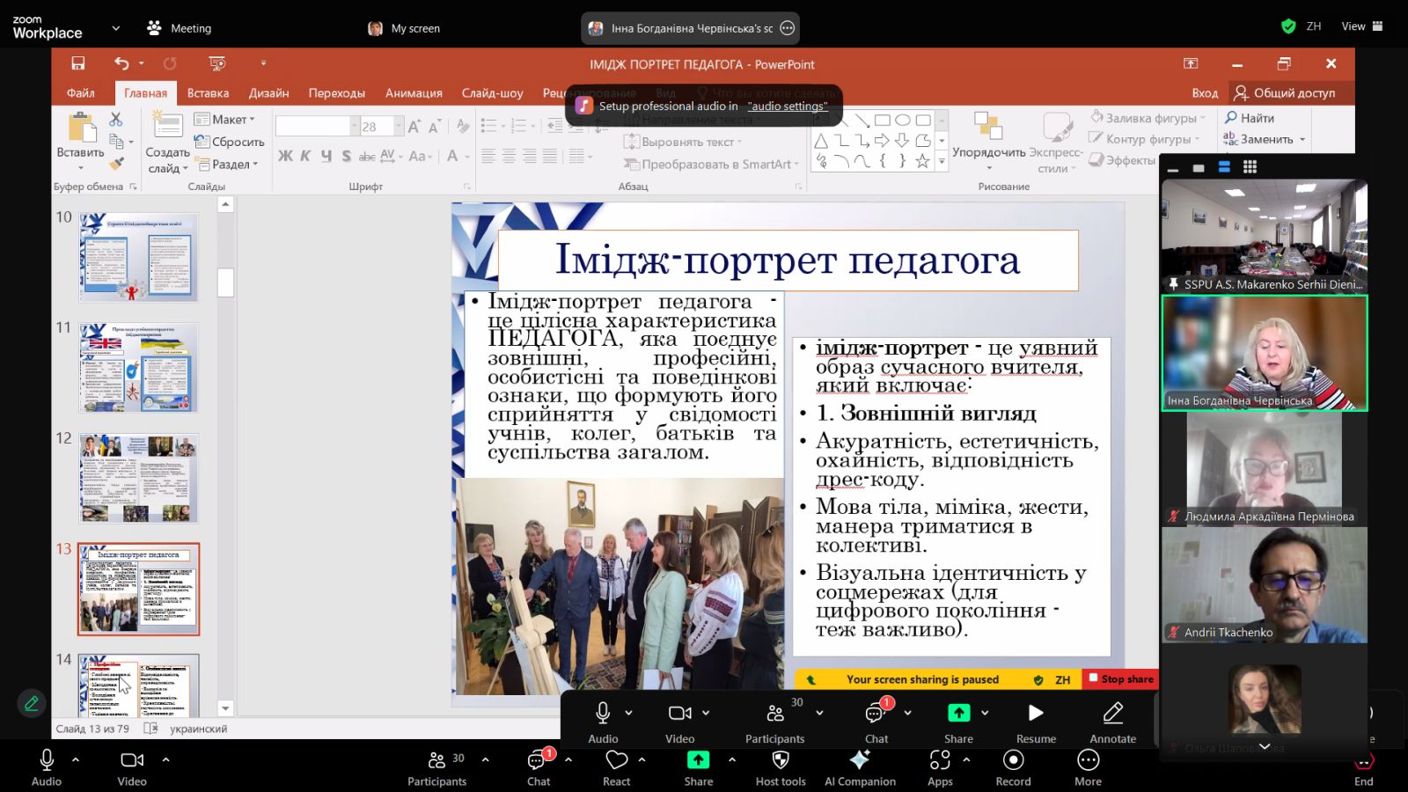Viewport: 1408px width, 792px height.
Task: Click Share green arrow in bottom Zoom bar
Action: 698,759
